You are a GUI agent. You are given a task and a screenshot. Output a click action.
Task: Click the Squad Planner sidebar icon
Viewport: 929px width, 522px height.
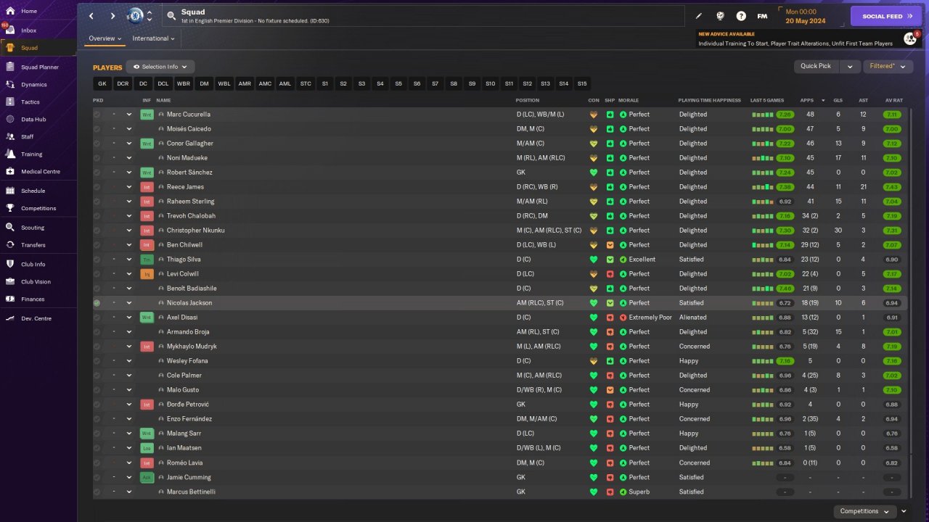(x=10, y=67)
